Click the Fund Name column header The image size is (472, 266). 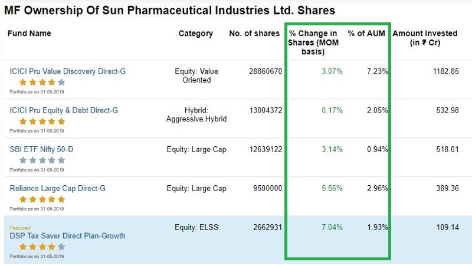click(x=29, y=34)
